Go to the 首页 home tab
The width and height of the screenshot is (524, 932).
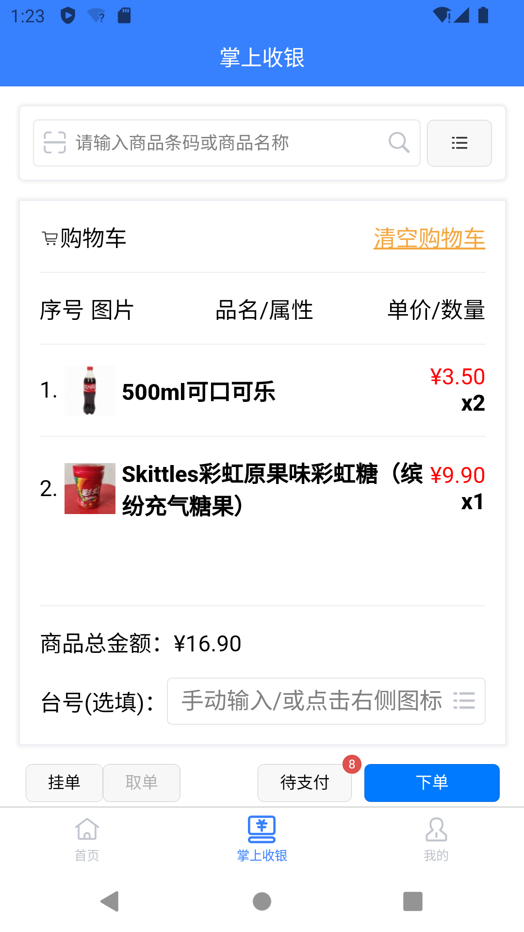pyautogui.click(x=87, y=839)
